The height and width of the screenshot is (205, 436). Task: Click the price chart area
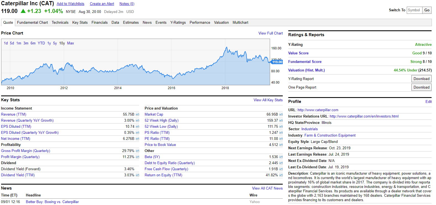coord(136,62)
